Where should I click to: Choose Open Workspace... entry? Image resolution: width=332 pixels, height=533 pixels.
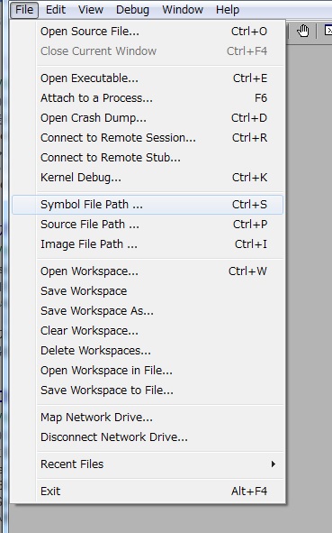[x=148, y=271]
